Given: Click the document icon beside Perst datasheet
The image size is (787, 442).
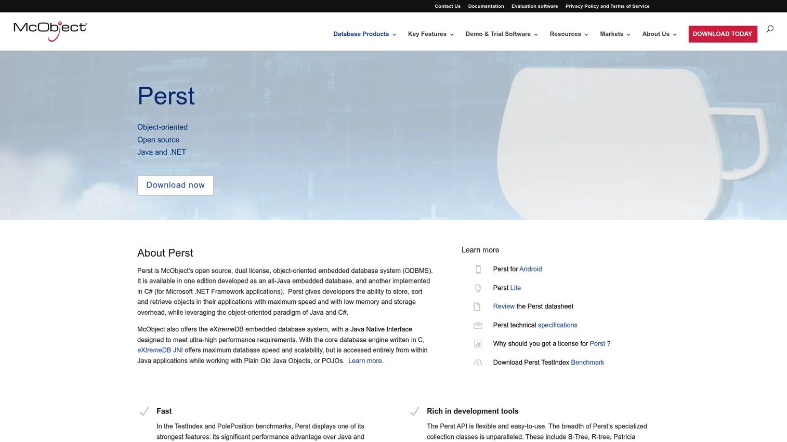Looking at the screenshot, I should point(477,306).
